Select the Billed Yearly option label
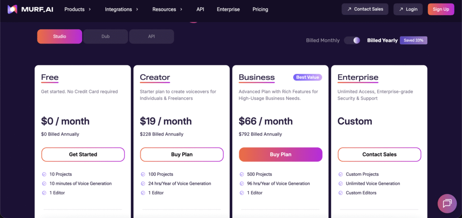This screenshot has height=218, width=462. (x=382, y=41)
